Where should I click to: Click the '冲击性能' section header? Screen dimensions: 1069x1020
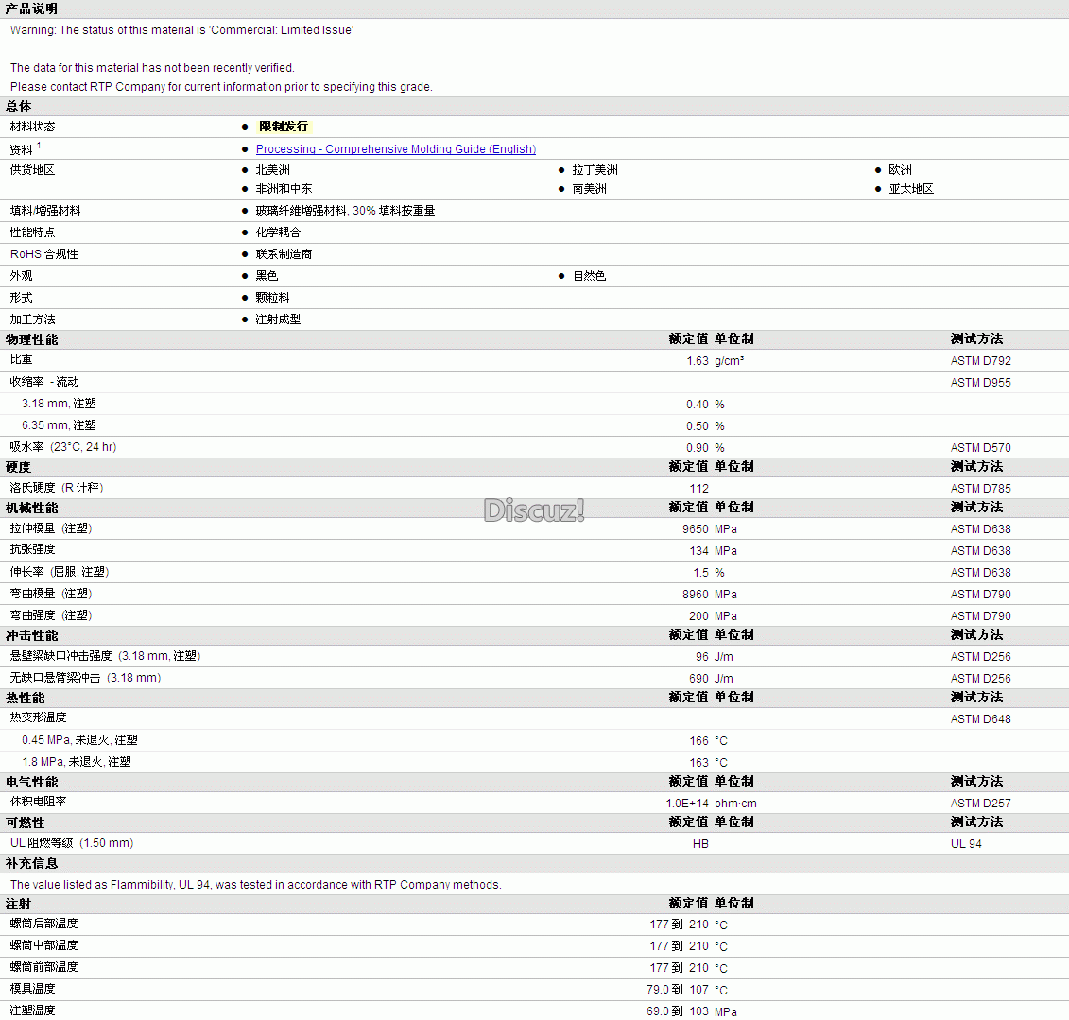click(x=31, y=635)
